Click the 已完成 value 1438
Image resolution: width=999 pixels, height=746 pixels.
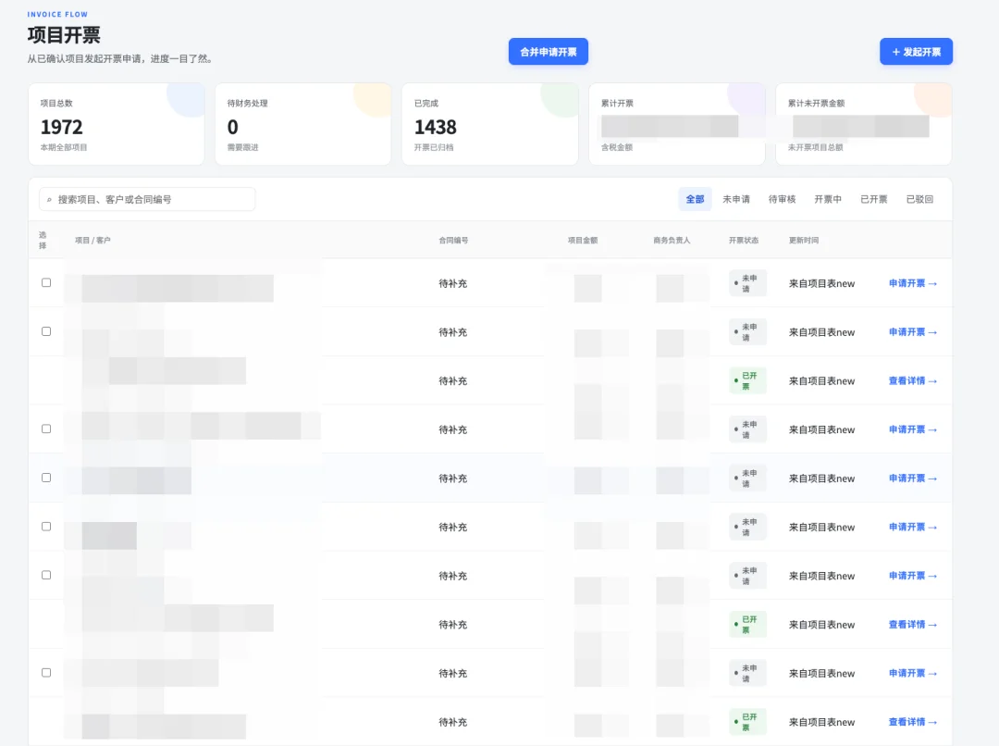click(x=436, y=128)
